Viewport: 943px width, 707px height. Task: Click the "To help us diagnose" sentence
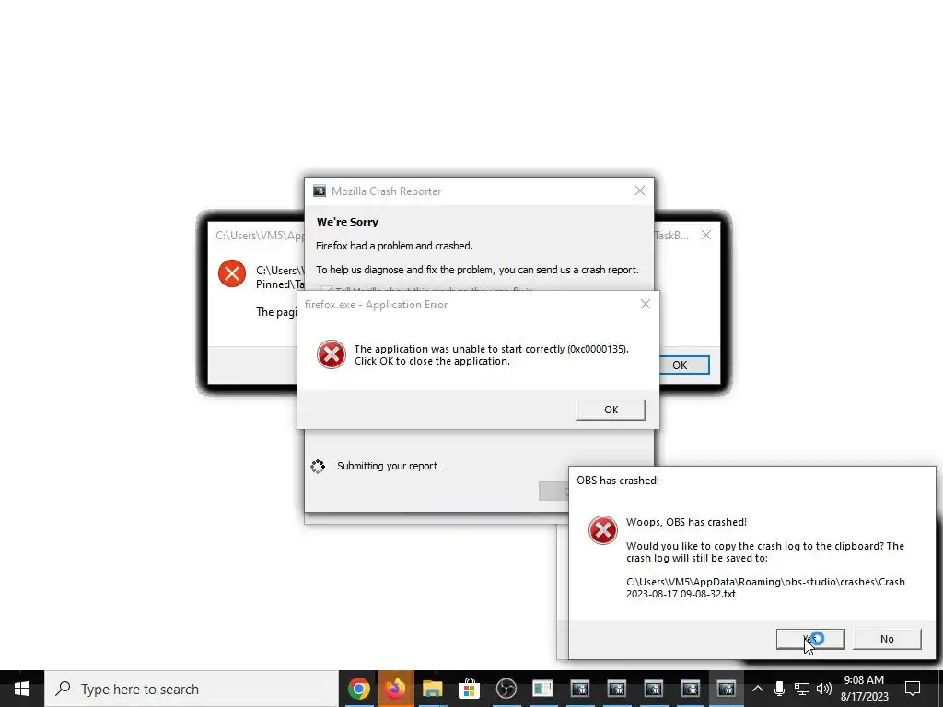pos(478,270)
